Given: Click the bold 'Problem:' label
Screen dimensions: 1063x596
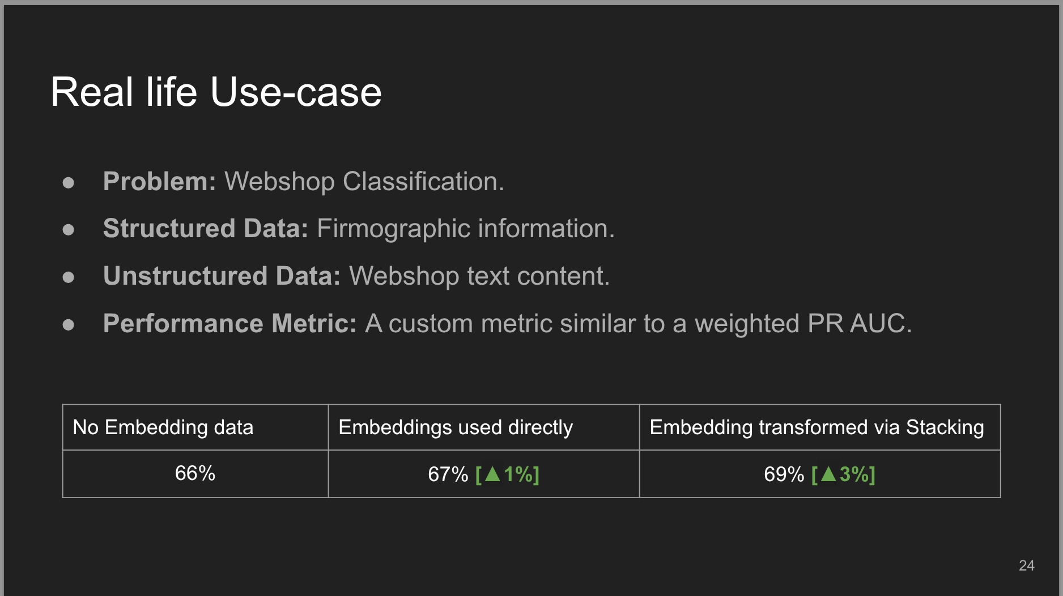Looking at the screenshot, I should coord(159,182).
